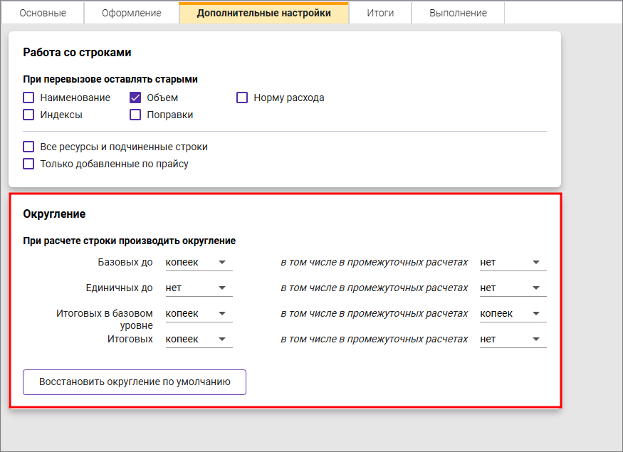Open intermediate calculations dropdown set to копеек

[x=513, y=314]
